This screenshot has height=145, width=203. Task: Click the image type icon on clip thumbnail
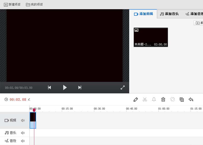click(137, 30)
